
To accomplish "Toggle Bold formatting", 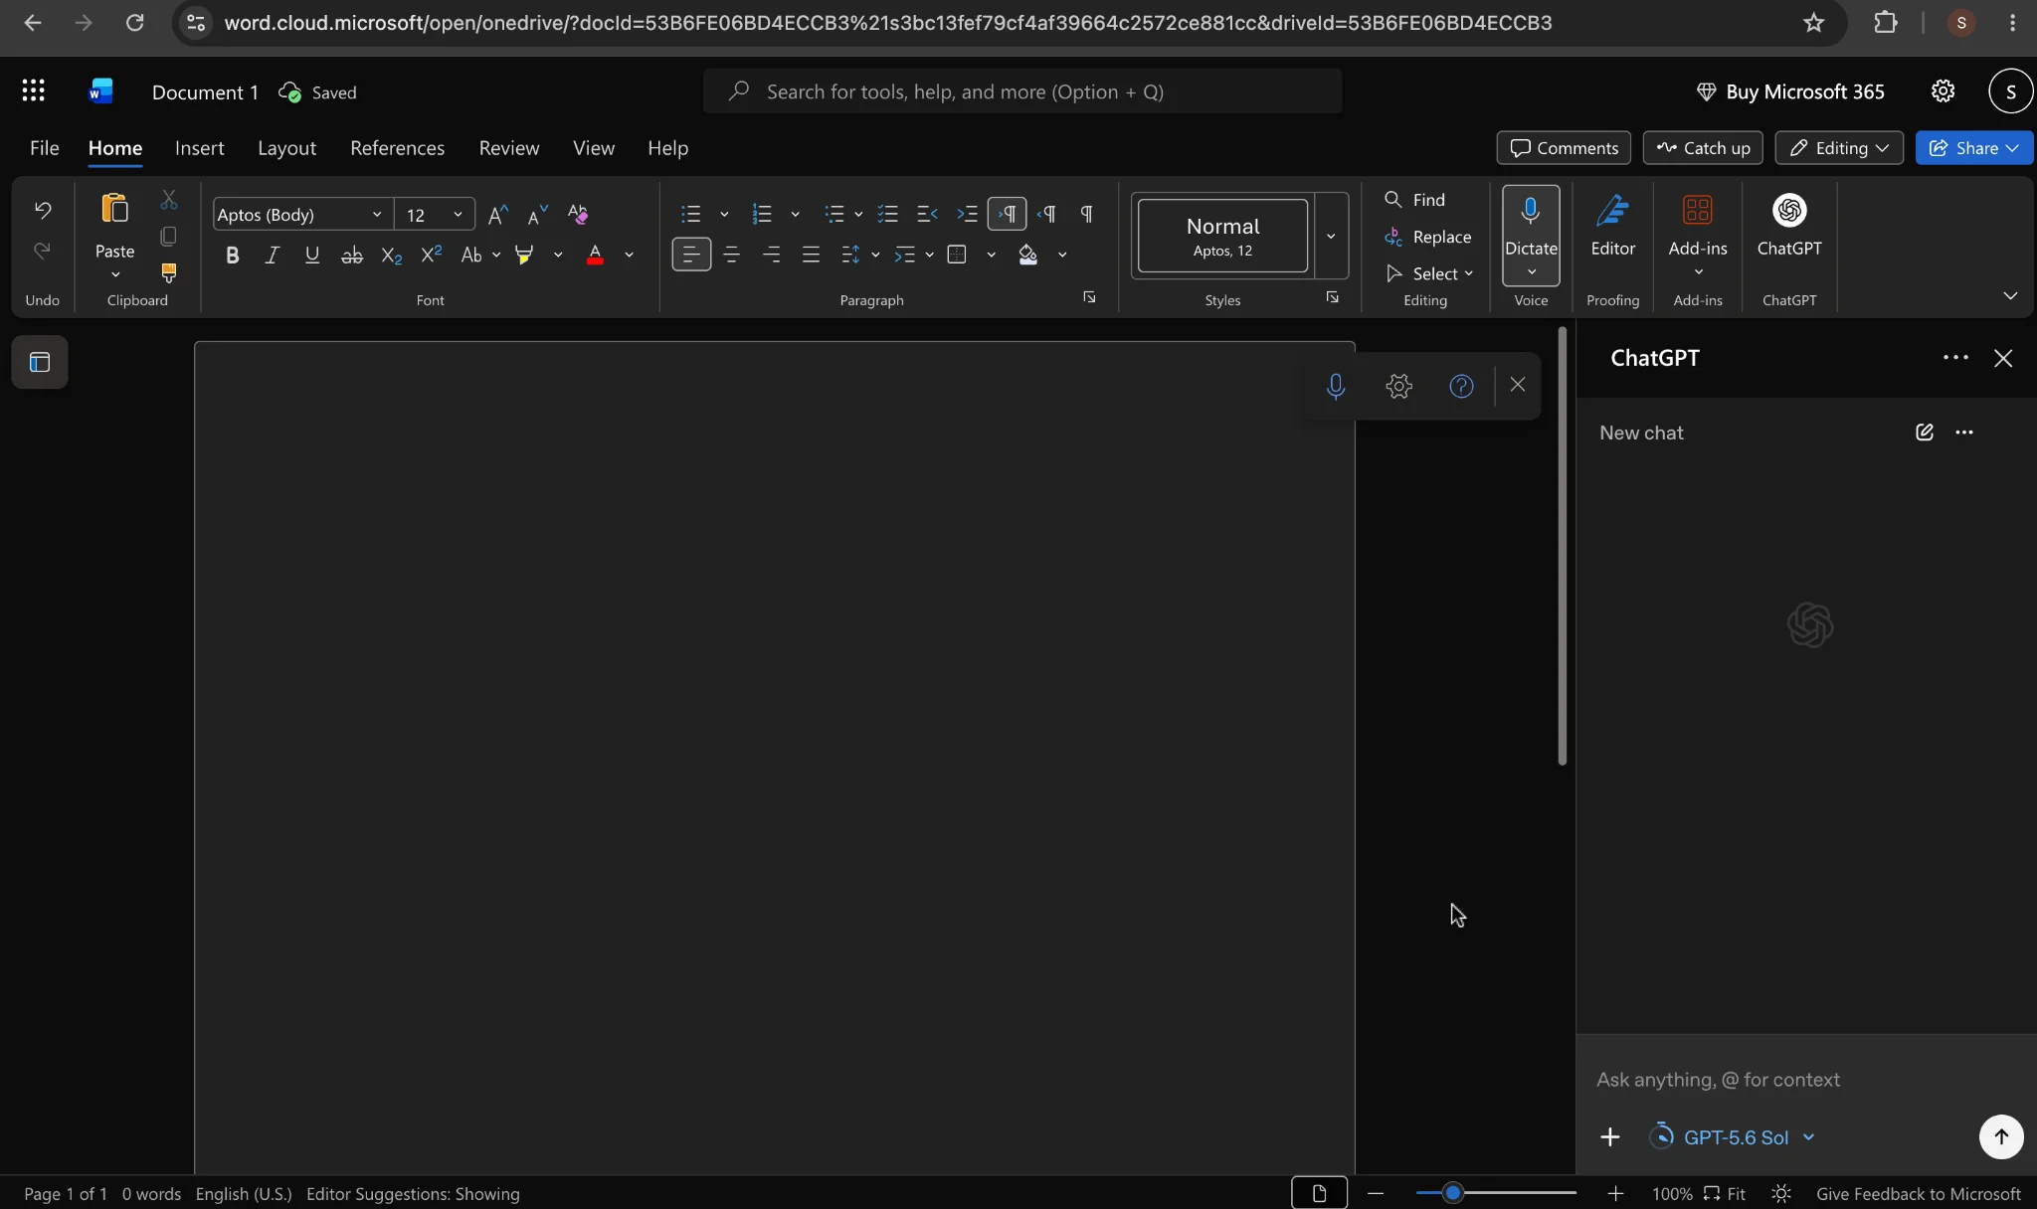I will point(233,256).
